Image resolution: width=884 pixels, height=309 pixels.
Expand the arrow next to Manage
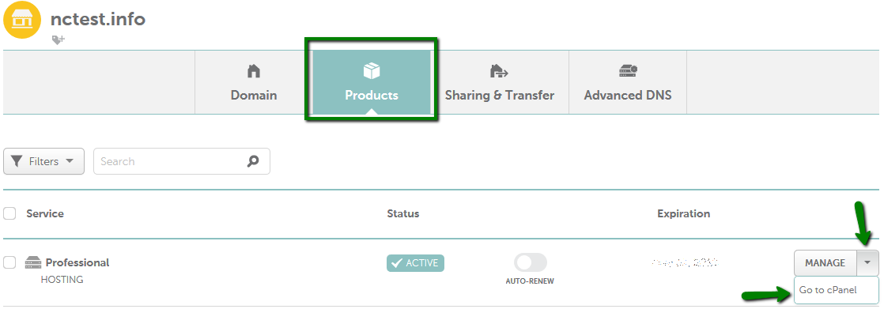pyautogui.click(x=867, y=262)
